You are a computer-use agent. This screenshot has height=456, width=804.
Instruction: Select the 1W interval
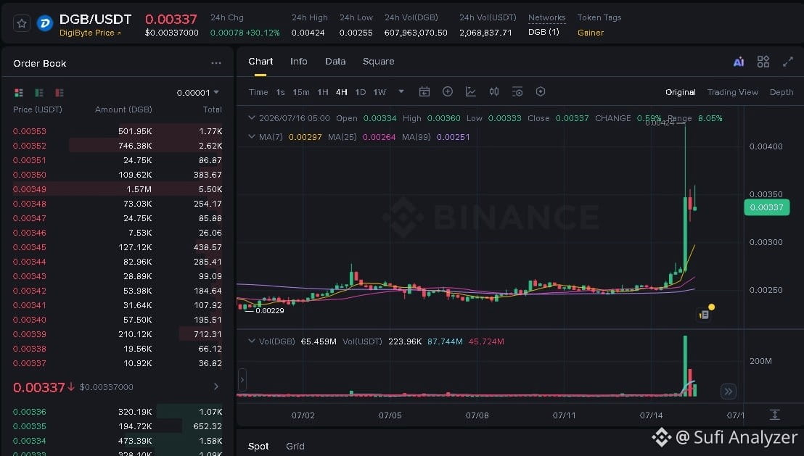[380, 92]
